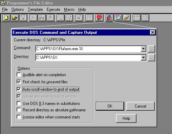Image resolution: width=172 pixels, height=134 pixels.
Task: Click the Save floppy disk icon
Action: tap(23, 18)
